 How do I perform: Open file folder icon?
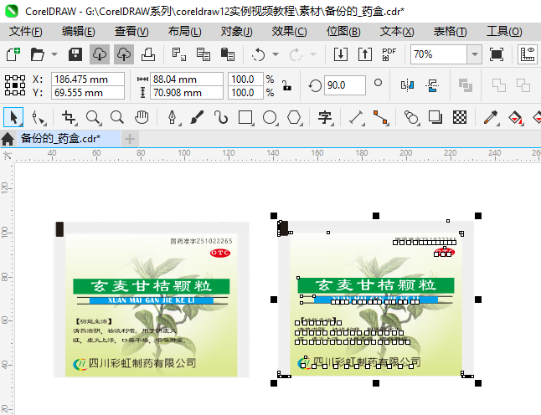[37, 54]
